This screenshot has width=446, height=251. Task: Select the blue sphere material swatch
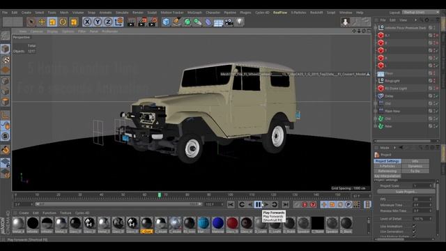[x=218, y=223]
